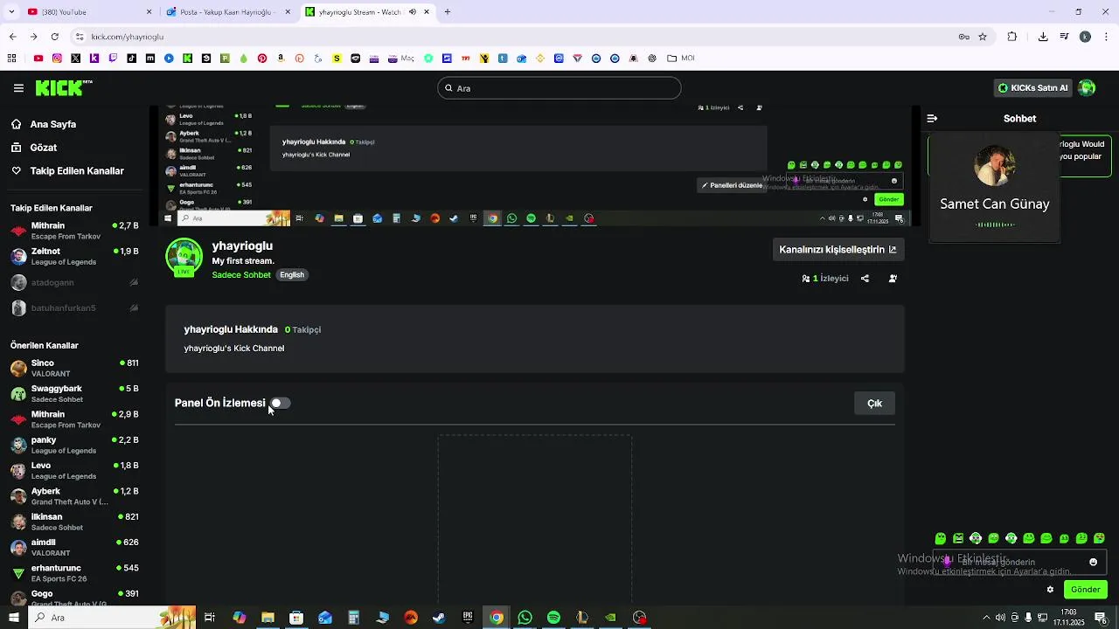Open aimdll VALORANT channel

pos(74,547)
